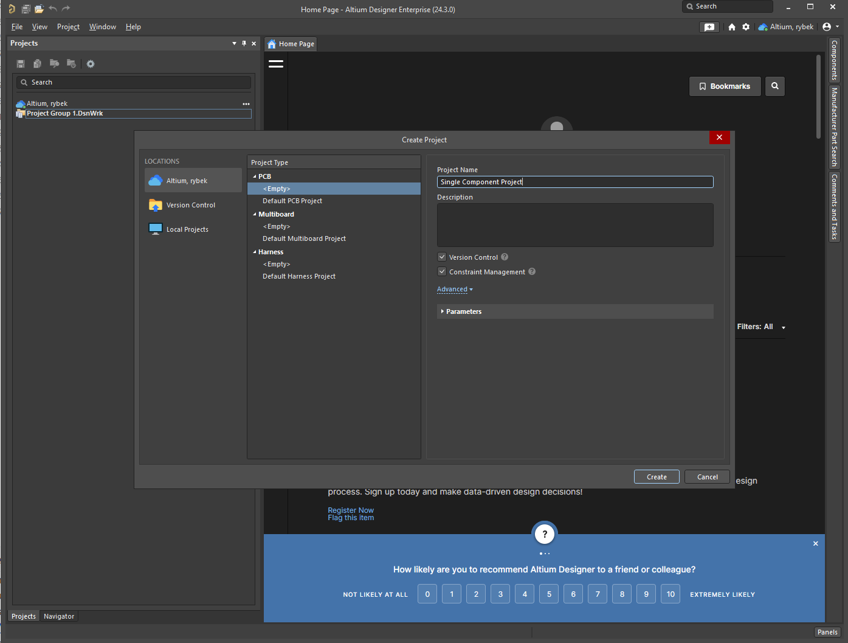The width and height of the screenshot is (848, 643).
Task: Click Open Any Document folder icon in title bar
Action: pyautogui.click(x=39, y=9)
